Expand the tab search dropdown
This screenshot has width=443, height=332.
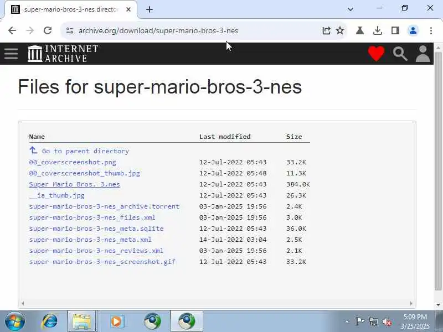[351, 9]
